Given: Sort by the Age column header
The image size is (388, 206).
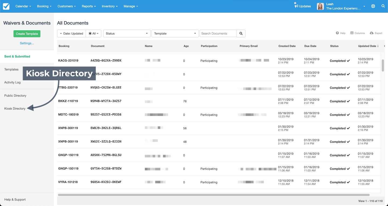Looking at the screenshot, I should coord(186,46).
